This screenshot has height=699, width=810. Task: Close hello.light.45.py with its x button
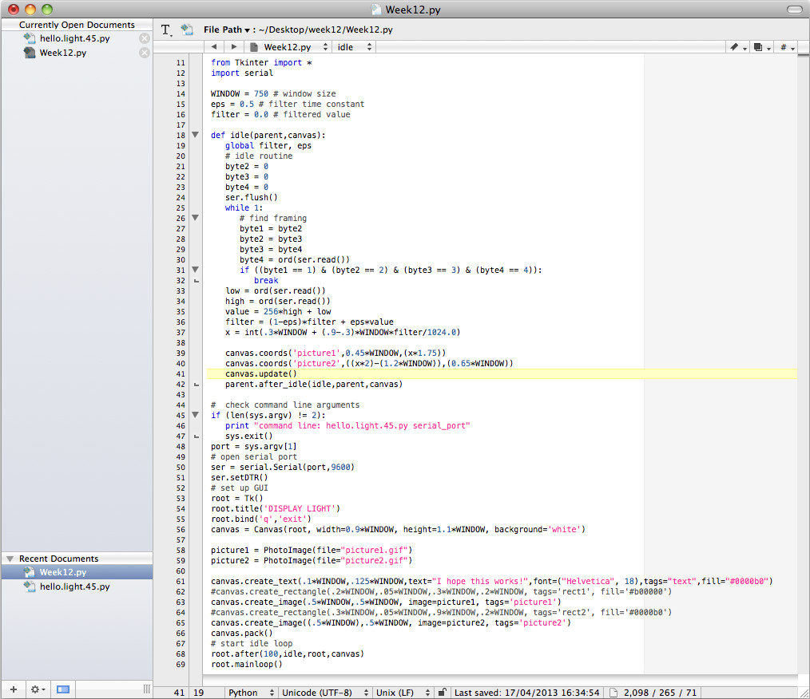pos(145,38)
